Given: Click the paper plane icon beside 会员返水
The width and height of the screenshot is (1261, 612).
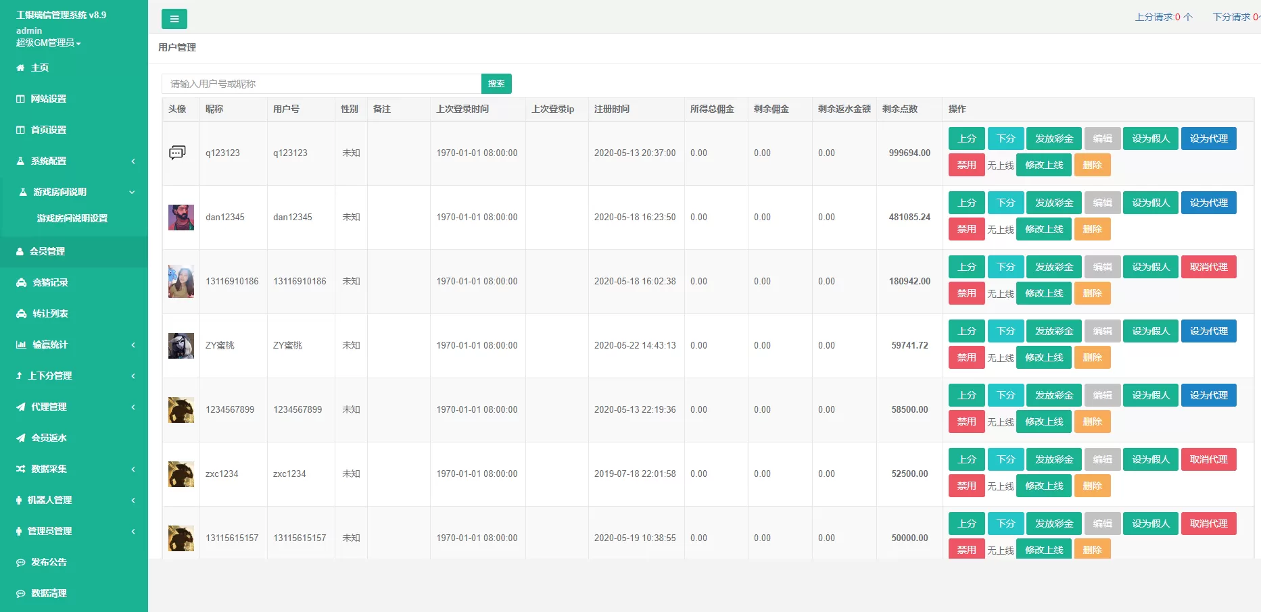Looking at the screenshot, I should [x=21, y=438].
